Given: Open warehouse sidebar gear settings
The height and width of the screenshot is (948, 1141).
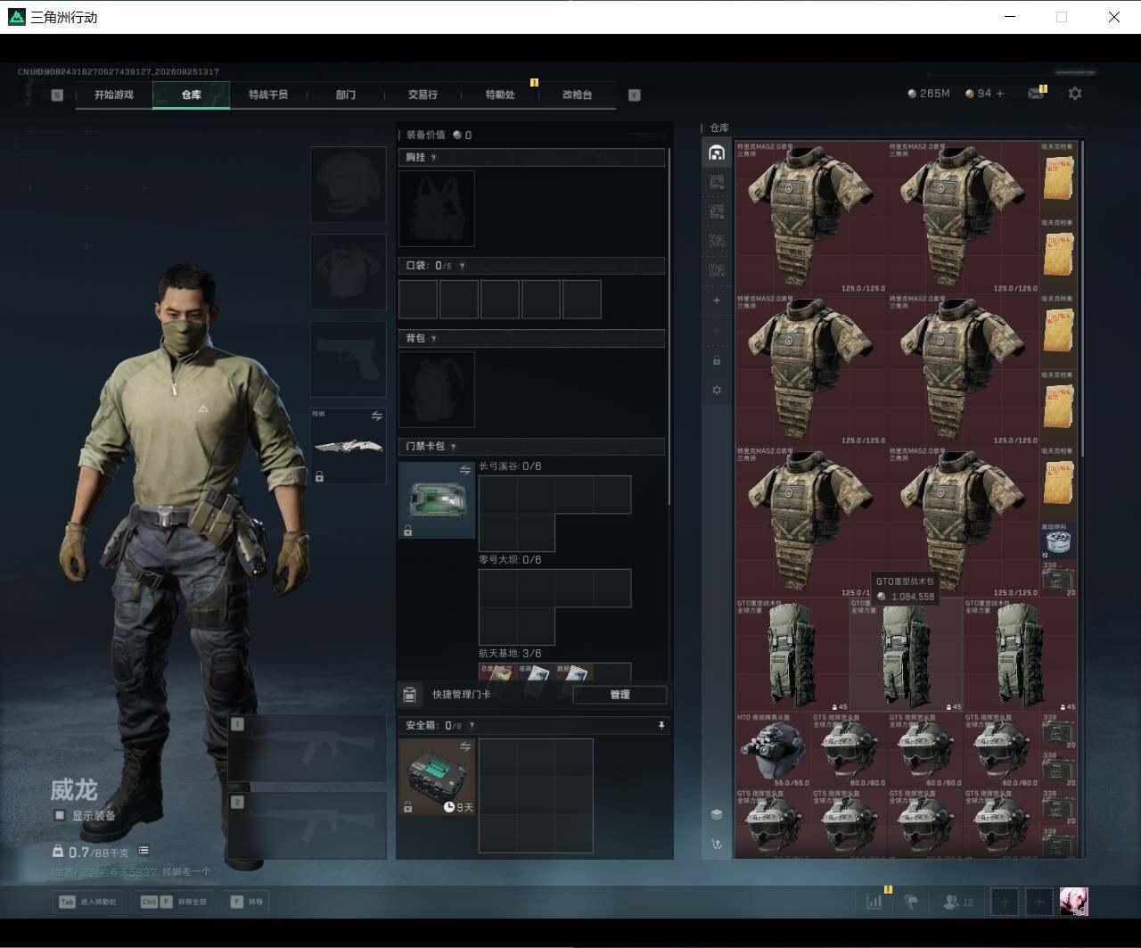Looking at the screenshot, I should click(717, 390).
